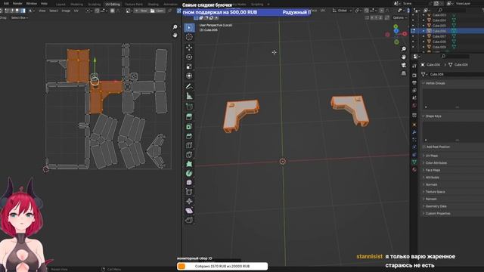This screenshot has height=272, width=484.
Task: Toggle visibility of Cube.007 in outliner
Action: pyautogui.click(x=413, y=36)
